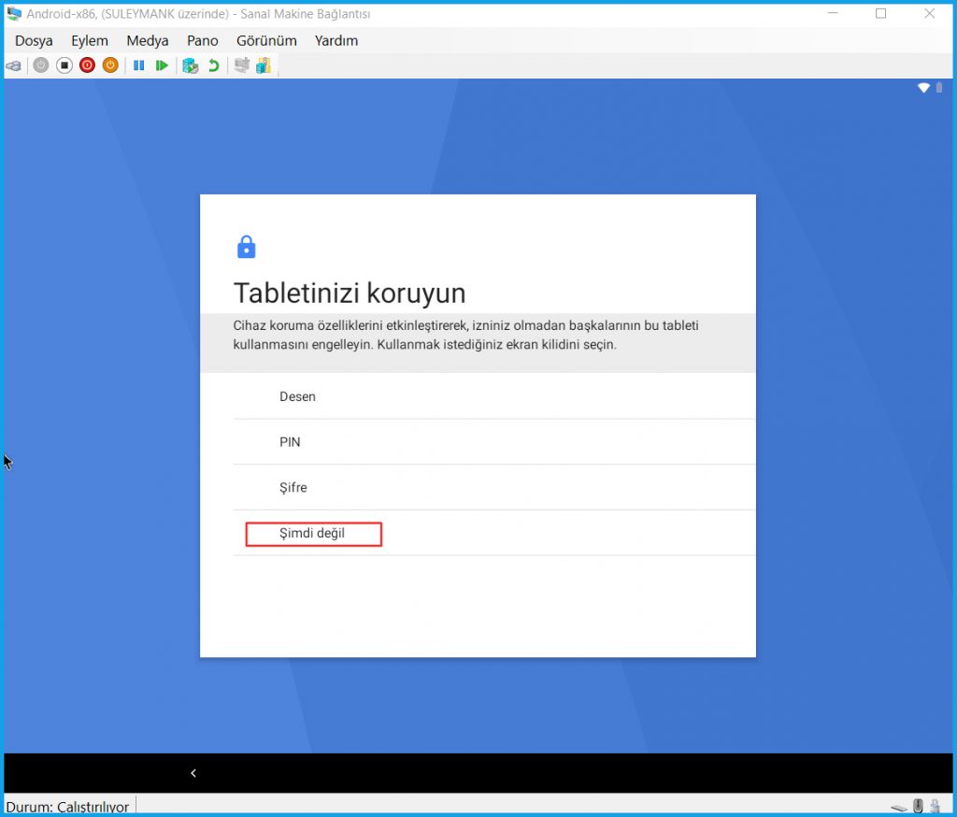
Task: Click the Ctrl+Alt+Del toolbar icon
Action: [x=13, y=65]
